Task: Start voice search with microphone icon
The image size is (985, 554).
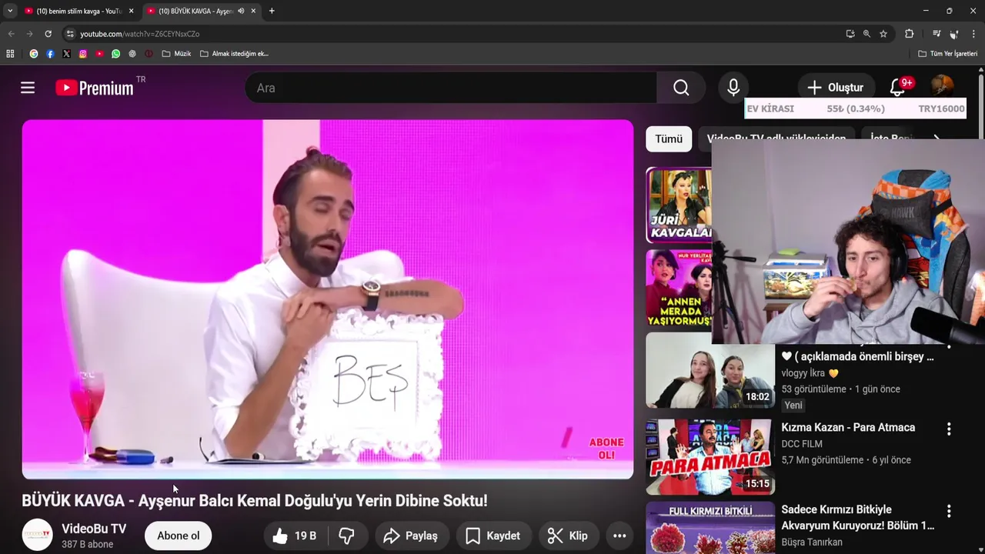Action: (x=733, y=88)
